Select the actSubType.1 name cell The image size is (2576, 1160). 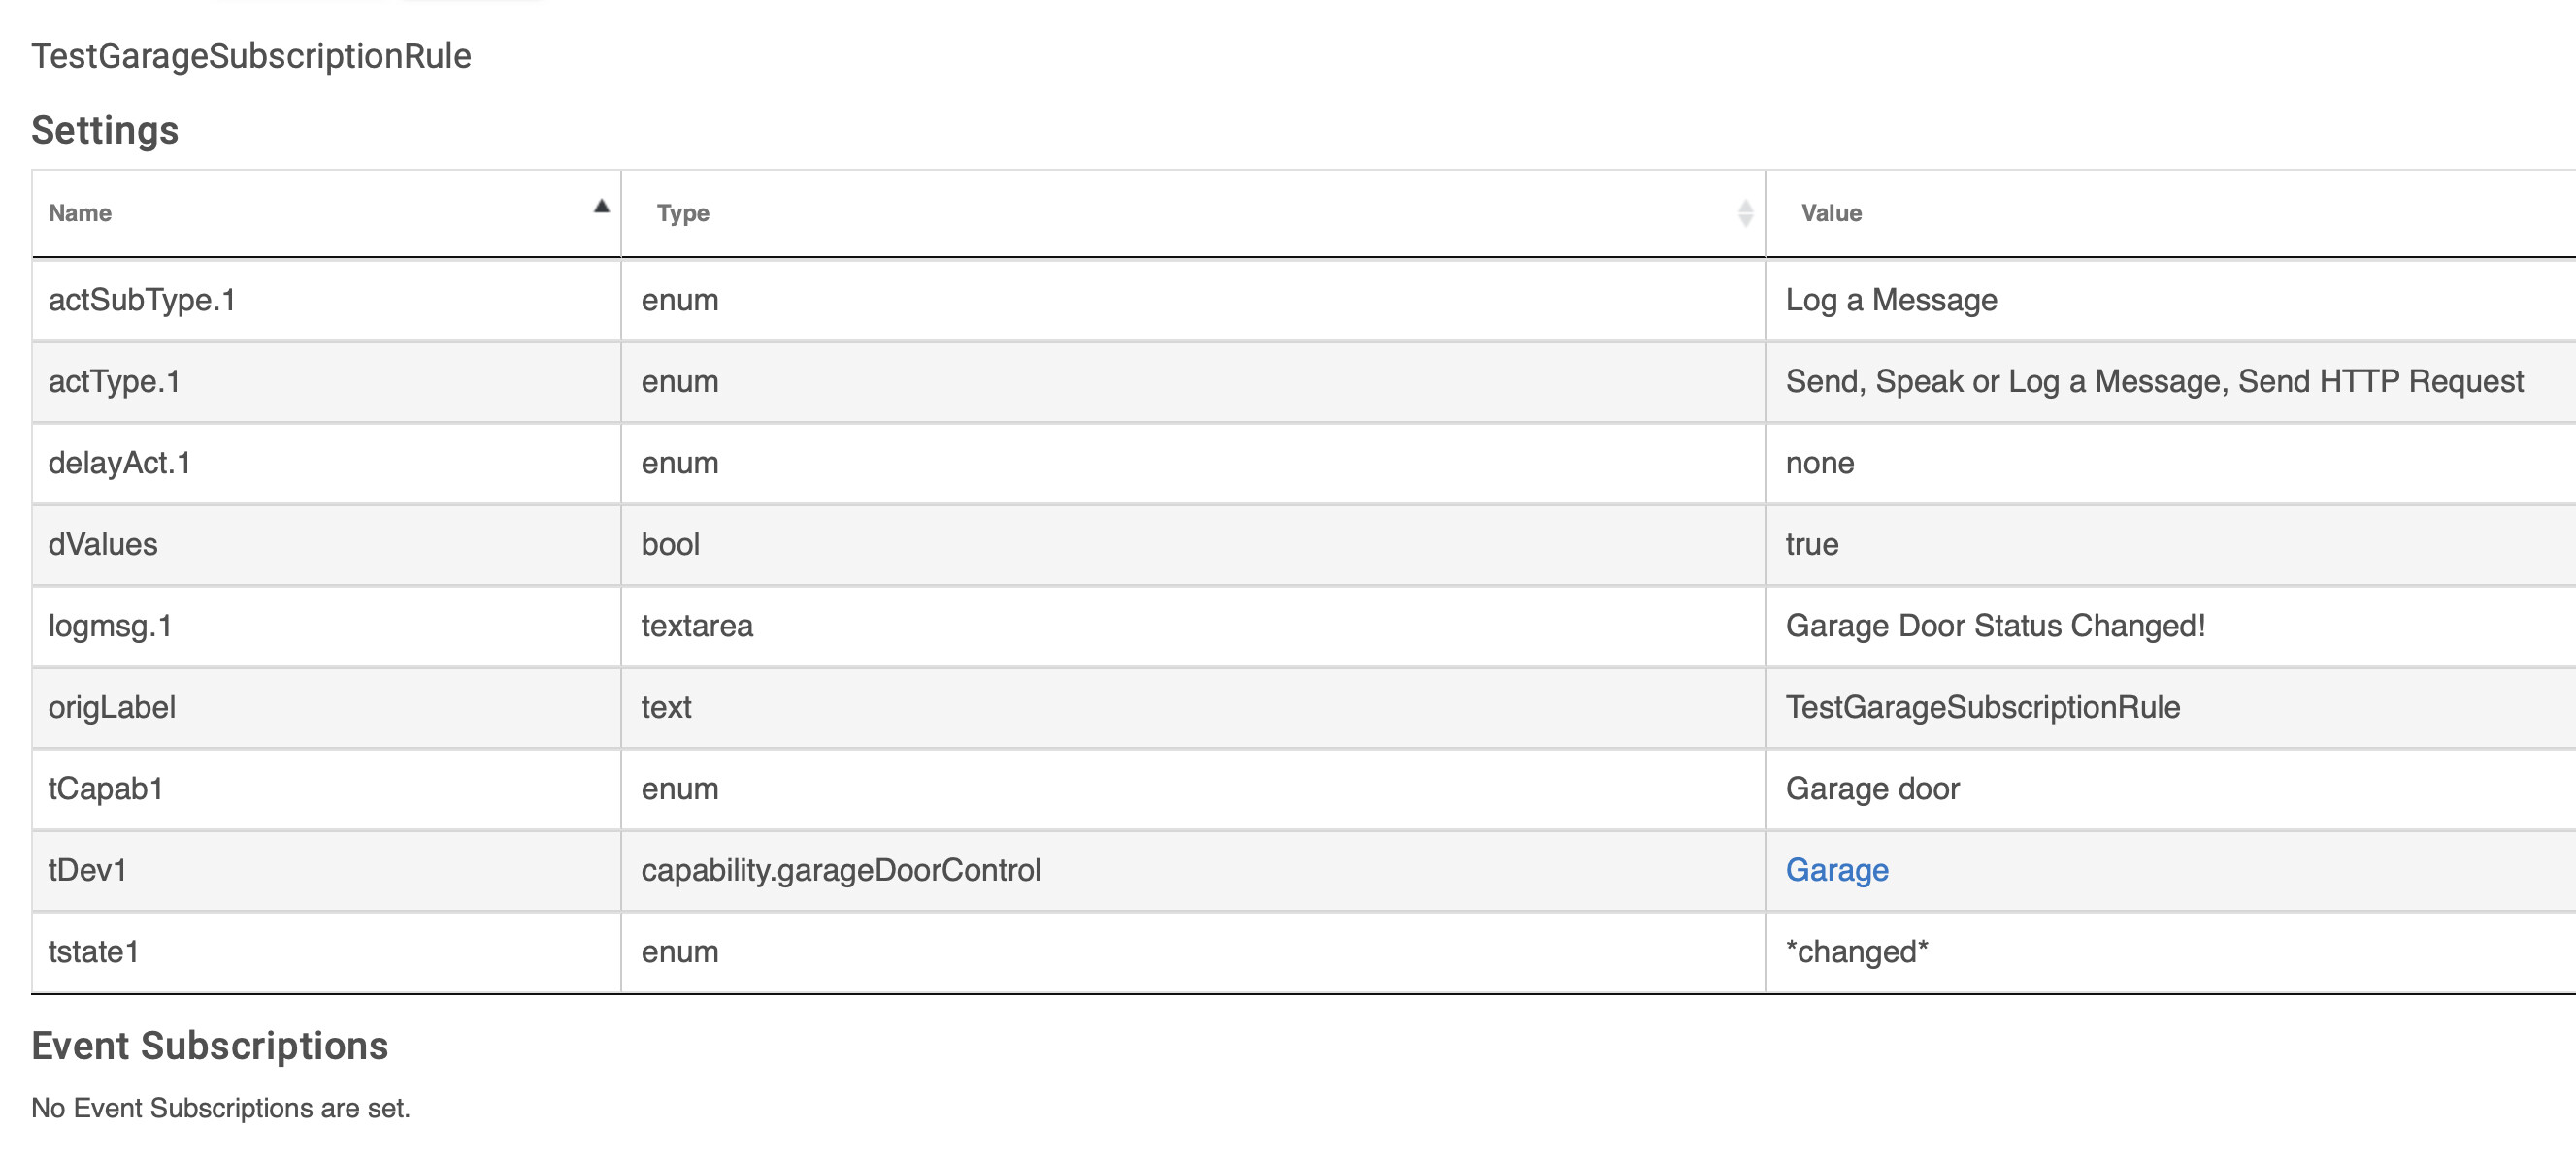326,300
